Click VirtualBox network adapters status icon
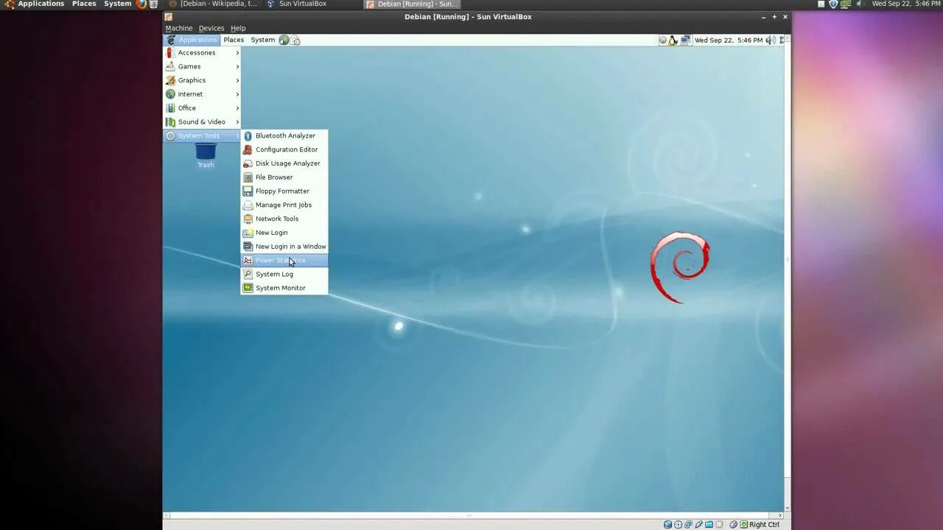 [x=688, y=525]
